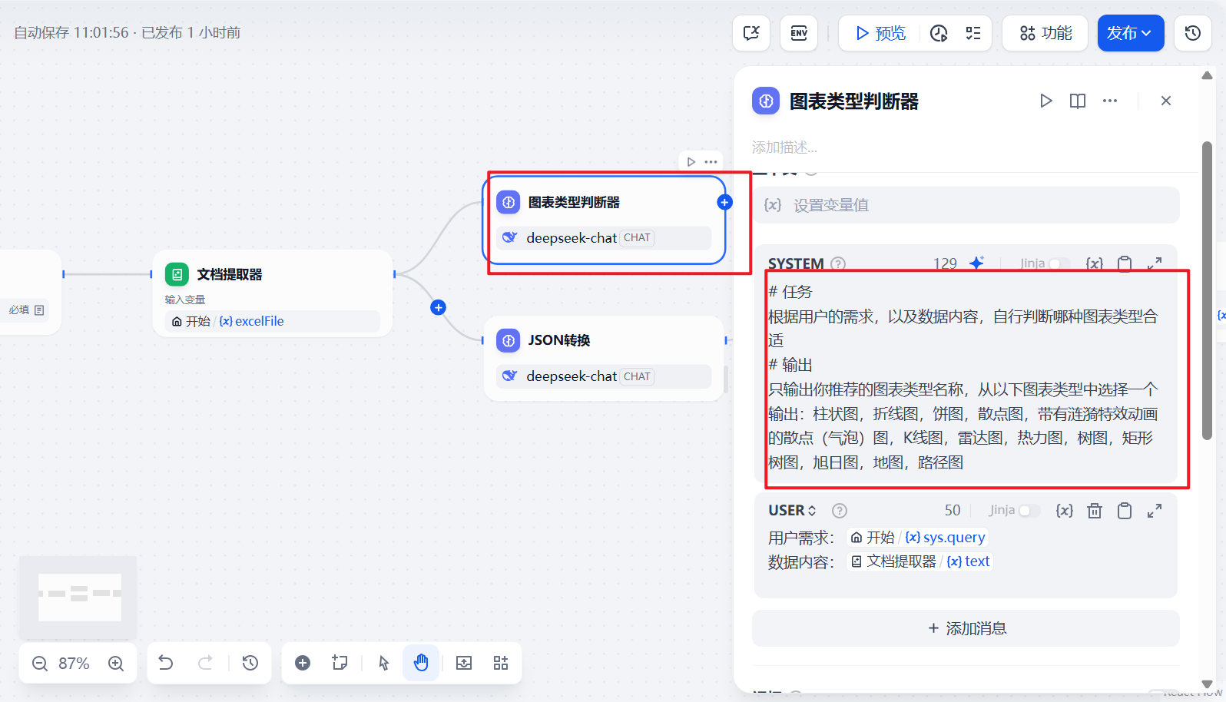Switch to pointer selection mode

click(x=384, y=663)
